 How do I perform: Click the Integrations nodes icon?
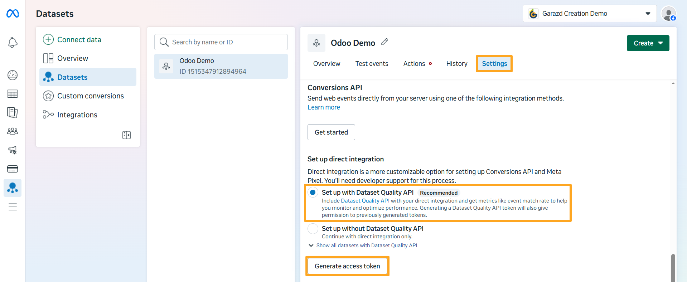[48, 115]
